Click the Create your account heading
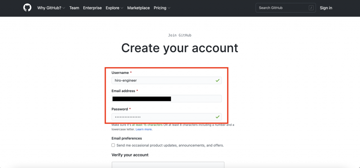The height and width of the screenshot is (168, 360). (180, 48)
